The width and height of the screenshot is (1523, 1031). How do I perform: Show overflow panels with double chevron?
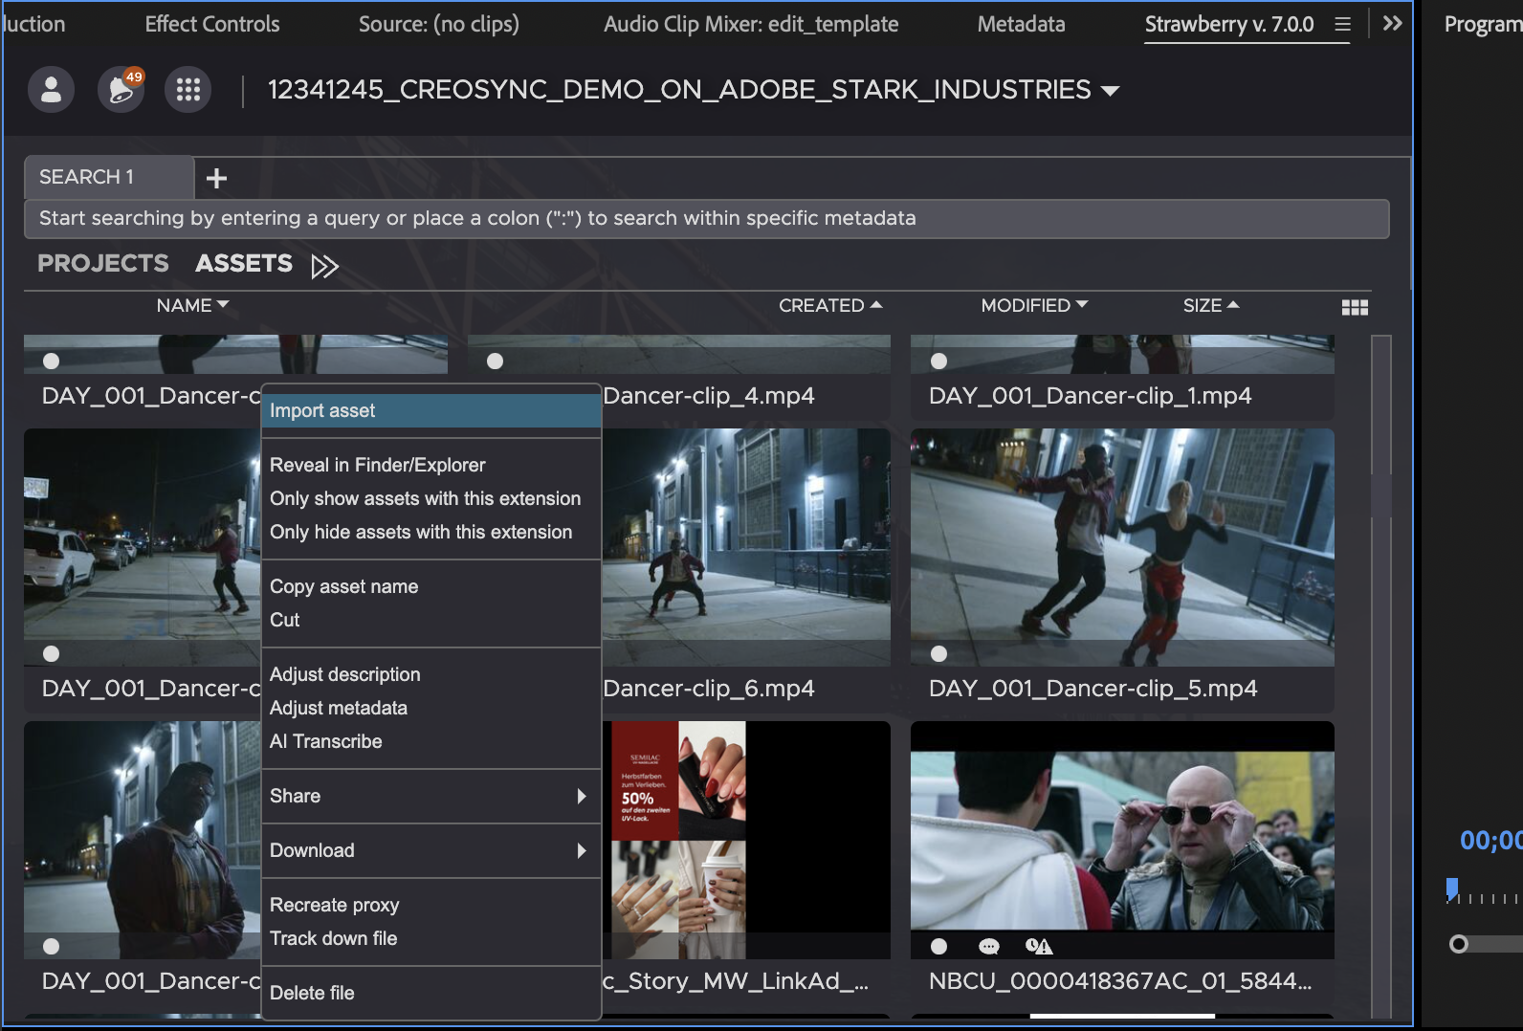coord(1393,24)
